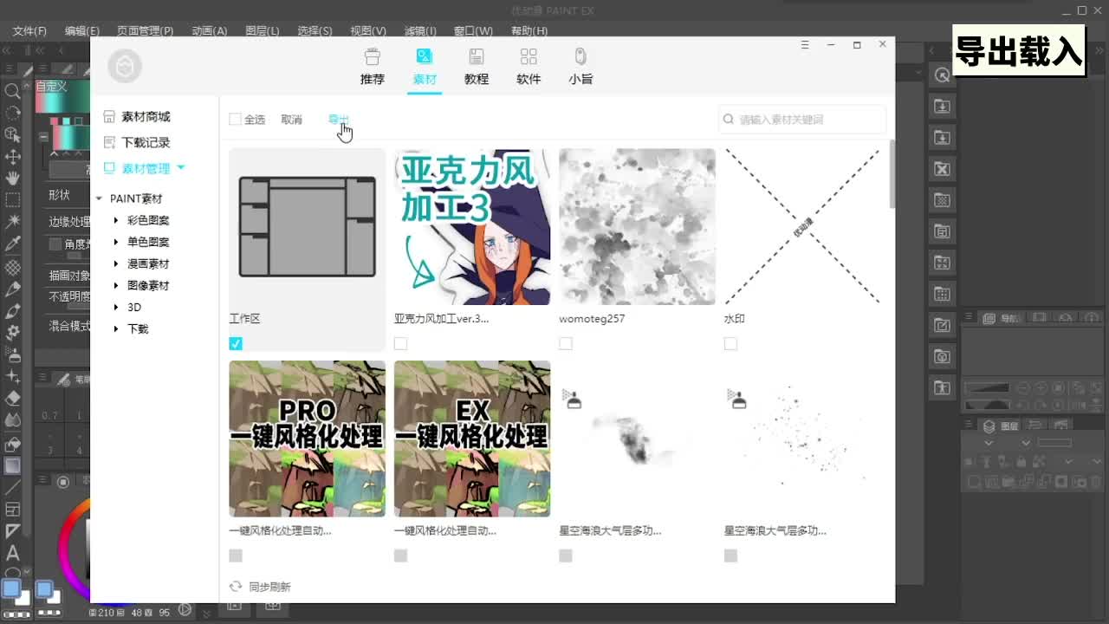Click the 导出 export button
The width and height of the screenshot is (1109, 624).
click(x=339, y=120)
